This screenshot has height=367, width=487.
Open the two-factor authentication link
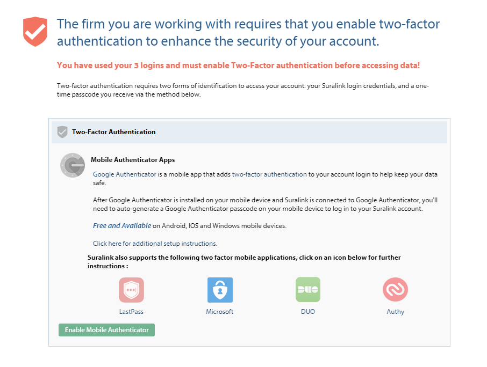pos(269,174)
